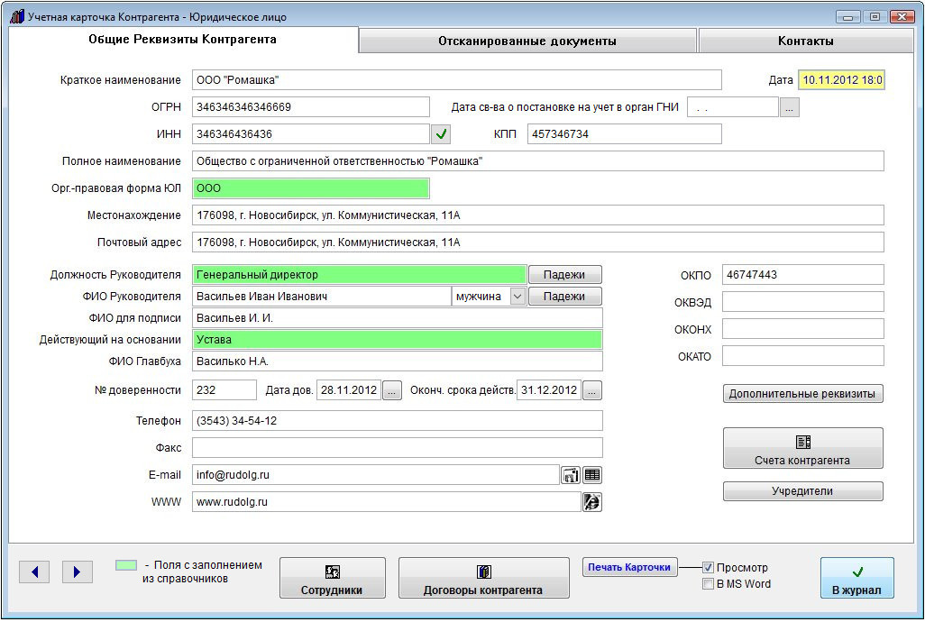
Task: Click the Должность Руководителя green field
Action: [x=359, y=275]
